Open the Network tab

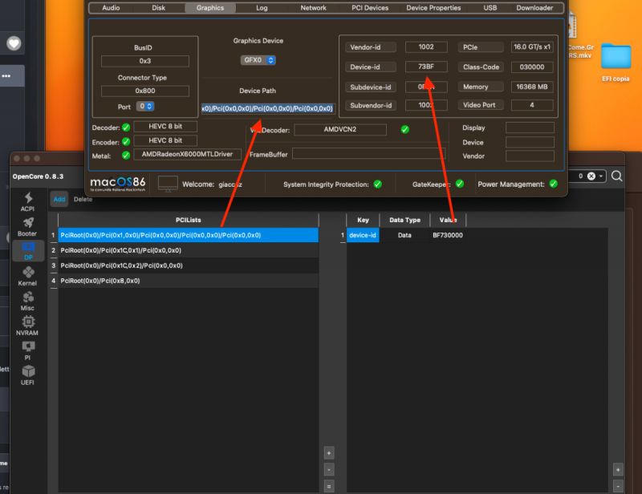pyautogui.click(x=313, y=8)
